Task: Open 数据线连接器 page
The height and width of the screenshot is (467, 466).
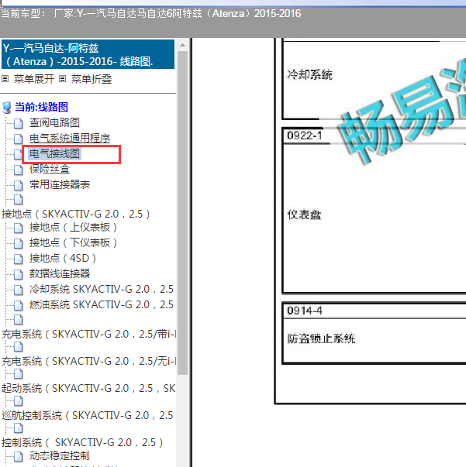Action: (x=60, y=273)
